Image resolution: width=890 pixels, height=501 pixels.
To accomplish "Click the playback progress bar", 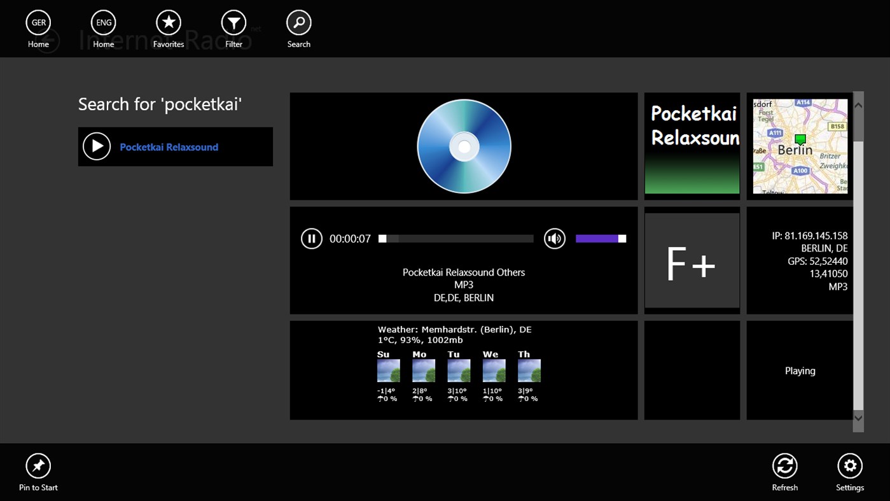I will coord(455,239).
